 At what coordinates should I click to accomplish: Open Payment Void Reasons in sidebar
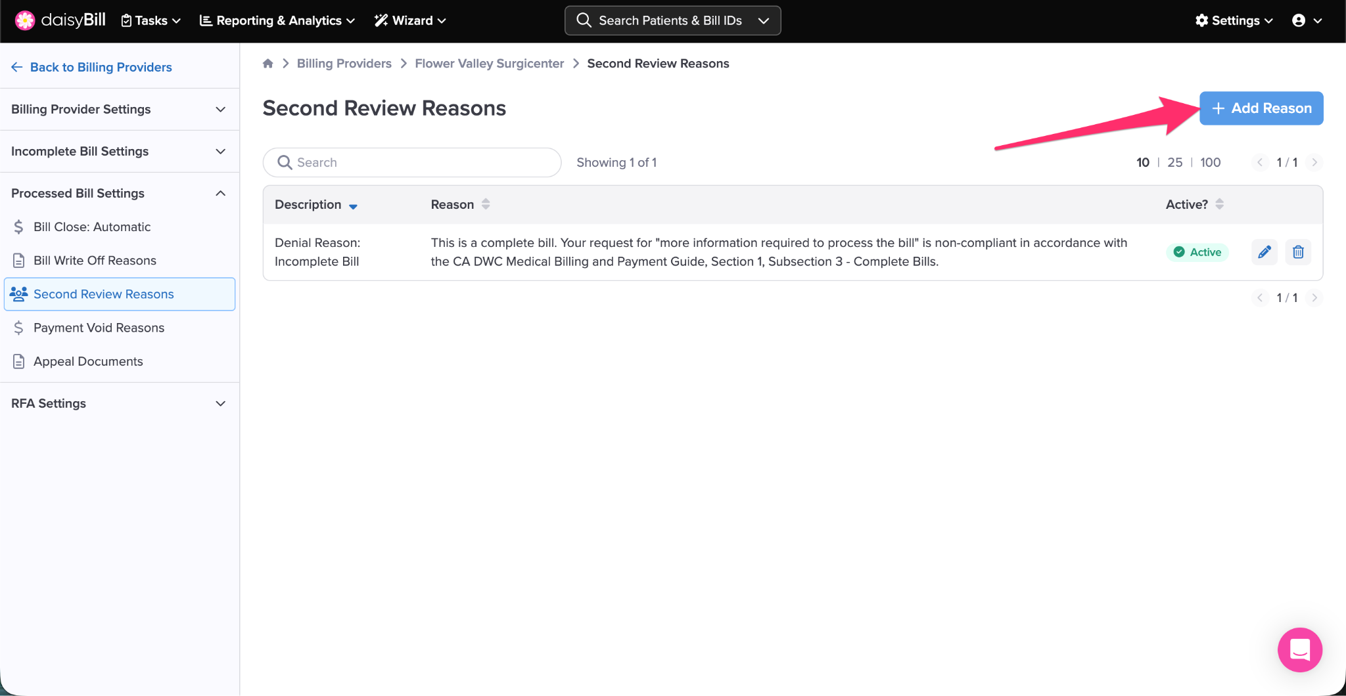tap(99, 328)
